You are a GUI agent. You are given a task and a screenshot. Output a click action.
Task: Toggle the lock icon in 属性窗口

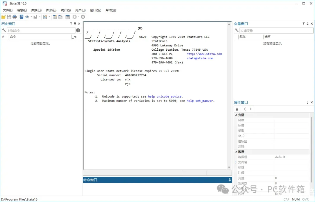point(237,109)
